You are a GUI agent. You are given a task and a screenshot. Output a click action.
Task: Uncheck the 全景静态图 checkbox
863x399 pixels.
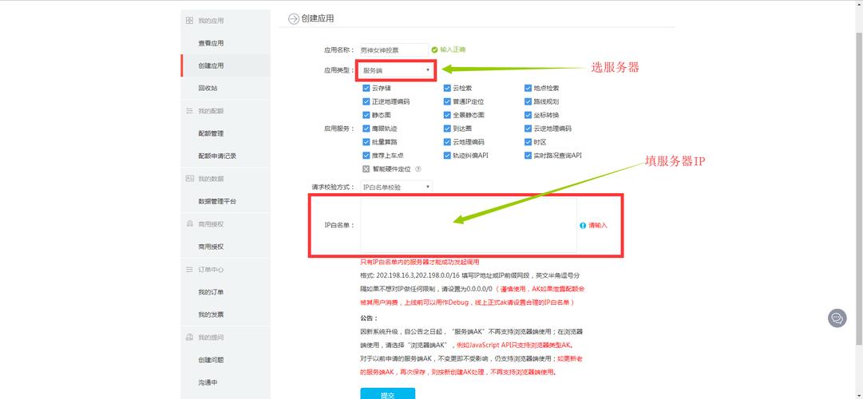pos(447,115)
